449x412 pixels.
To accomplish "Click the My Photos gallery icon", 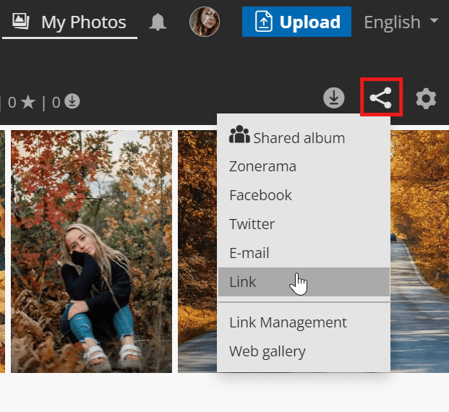I will (22, 22).
